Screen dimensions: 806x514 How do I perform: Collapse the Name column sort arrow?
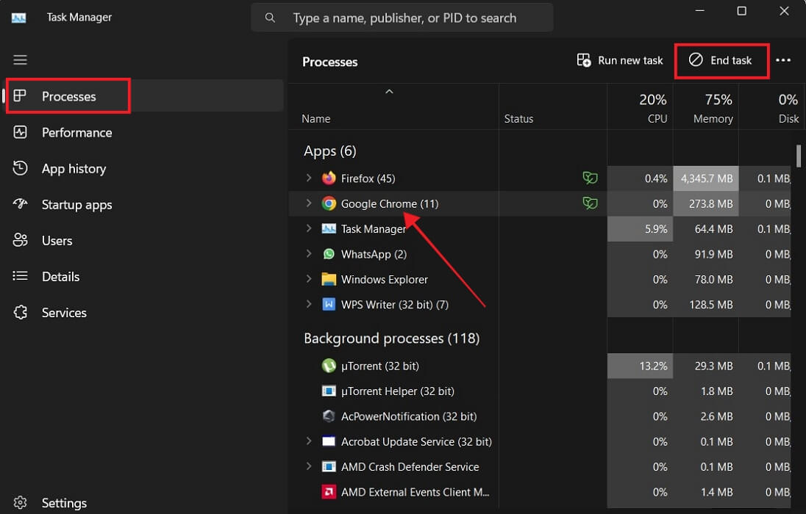pos(389,91)
